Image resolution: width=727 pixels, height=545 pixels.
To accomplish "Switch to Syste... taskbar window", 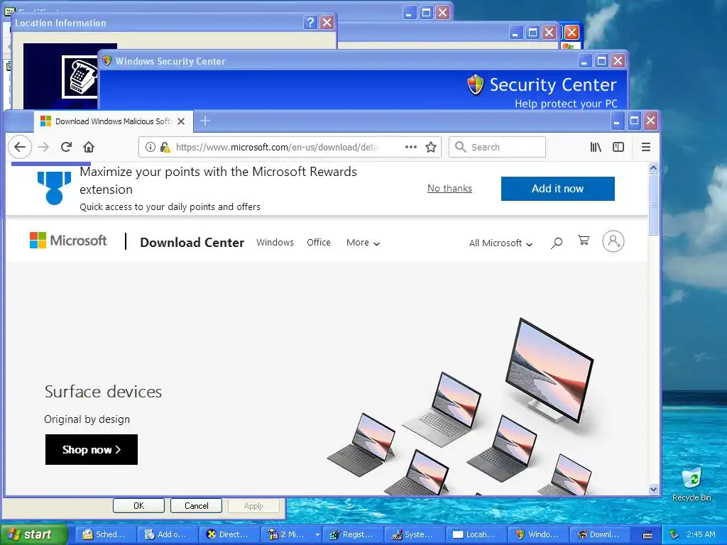I will click(x=415, y=534).
